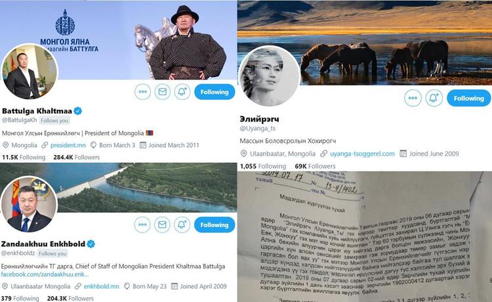Screen dimensions: 492x302
Task: Open more options on Zandaakhuu Enkhbold profile
Action: (142, 225)
